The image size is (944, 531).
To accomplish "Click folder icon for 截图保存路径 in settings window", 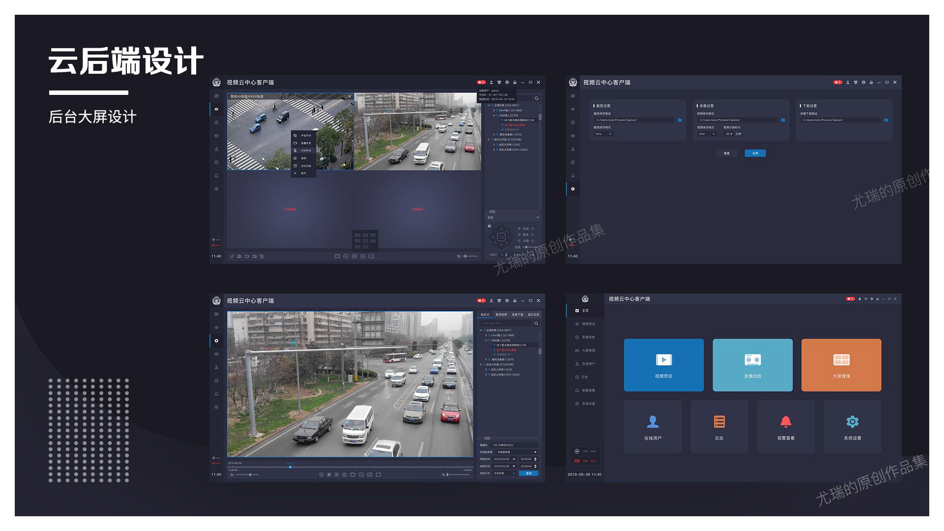I will 679,120.
